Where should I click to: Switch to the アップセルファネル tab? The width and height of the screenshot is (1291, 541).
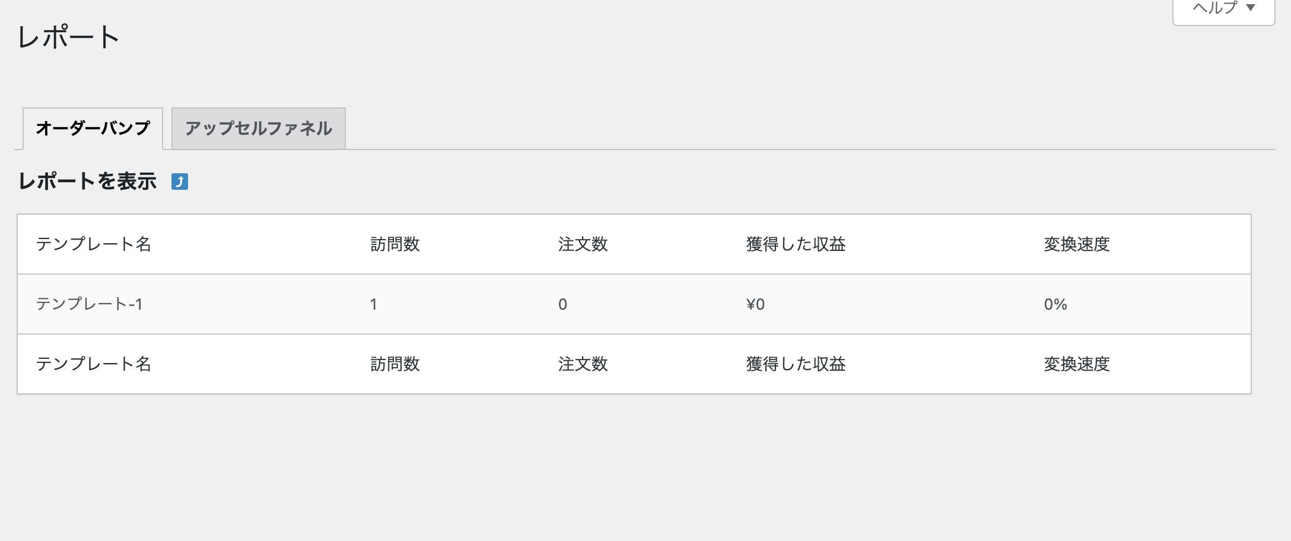tap(259, 128)
